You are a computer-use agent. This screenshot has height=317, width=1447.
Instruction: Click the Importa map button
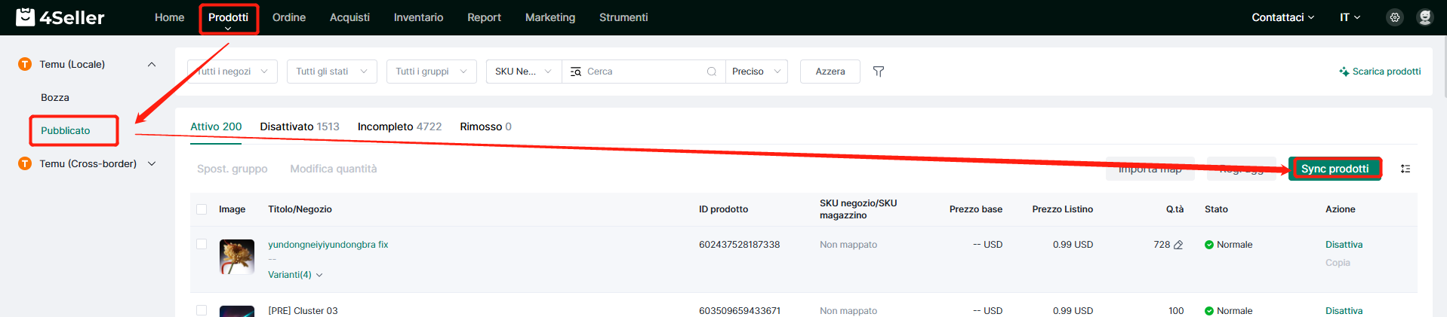click(1150, 169)
